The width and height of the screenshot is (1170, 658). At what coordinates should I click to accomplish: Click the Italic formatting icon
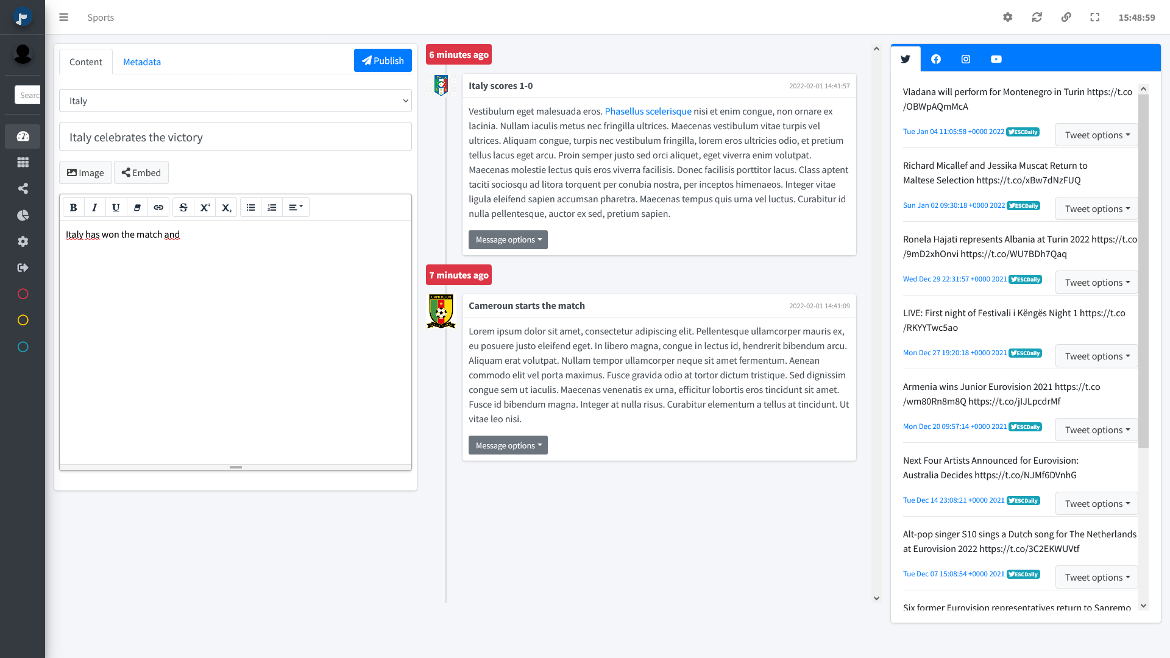click(x=95, y=207)
